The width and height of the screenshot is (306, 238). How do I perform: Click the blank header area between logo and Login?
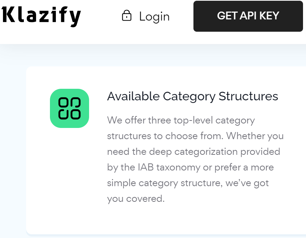pos(101,16)
